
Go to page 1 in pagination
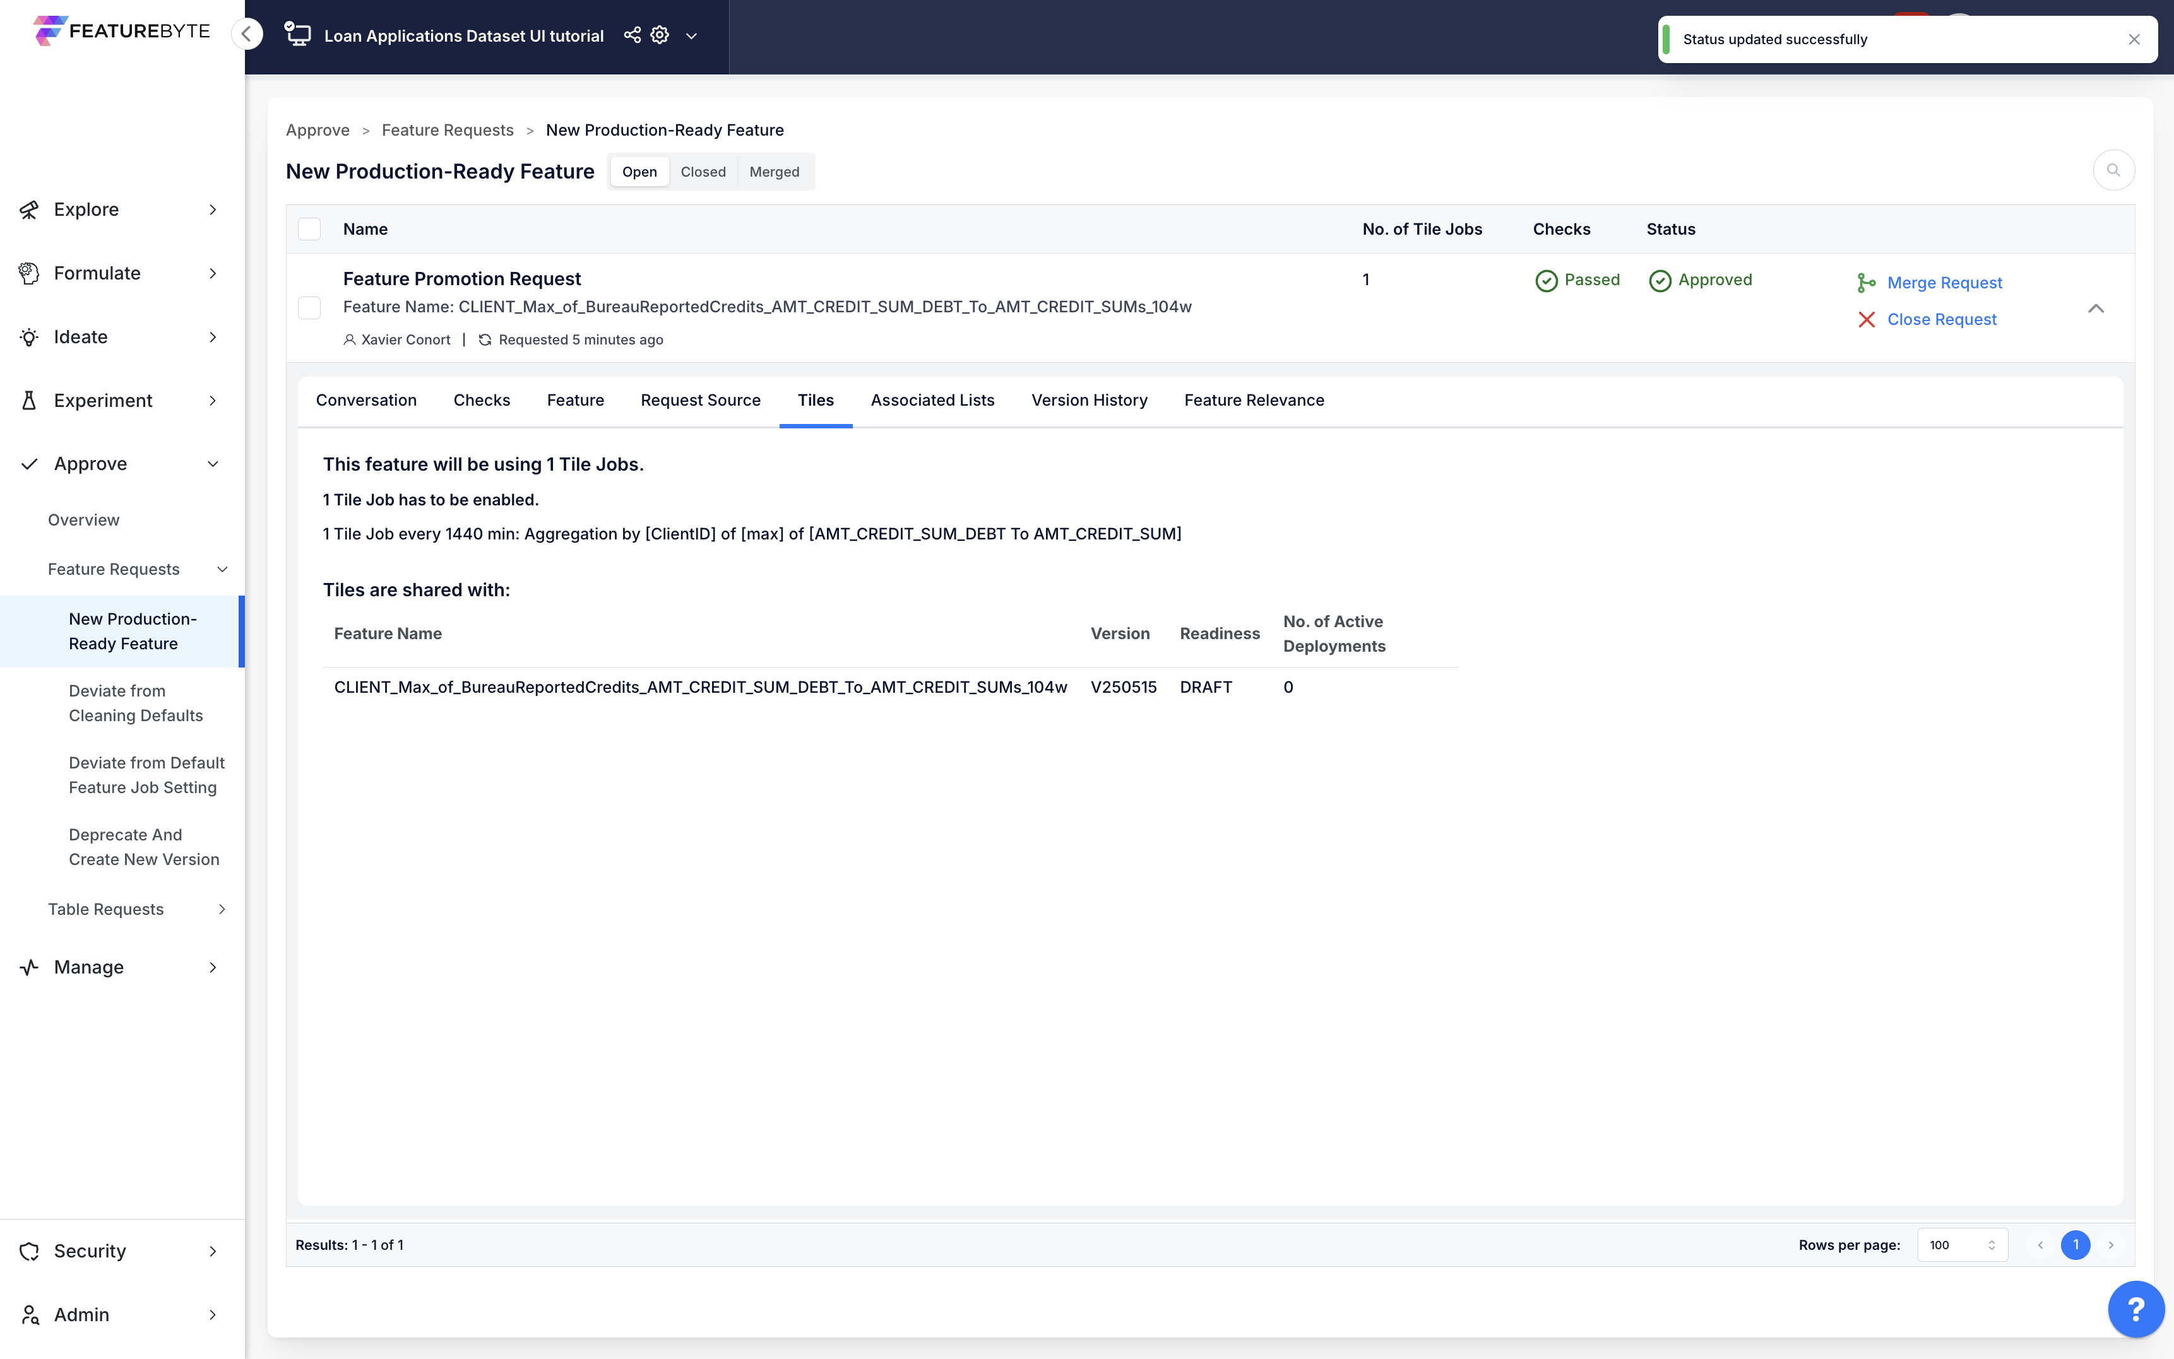point(2075,1245)
